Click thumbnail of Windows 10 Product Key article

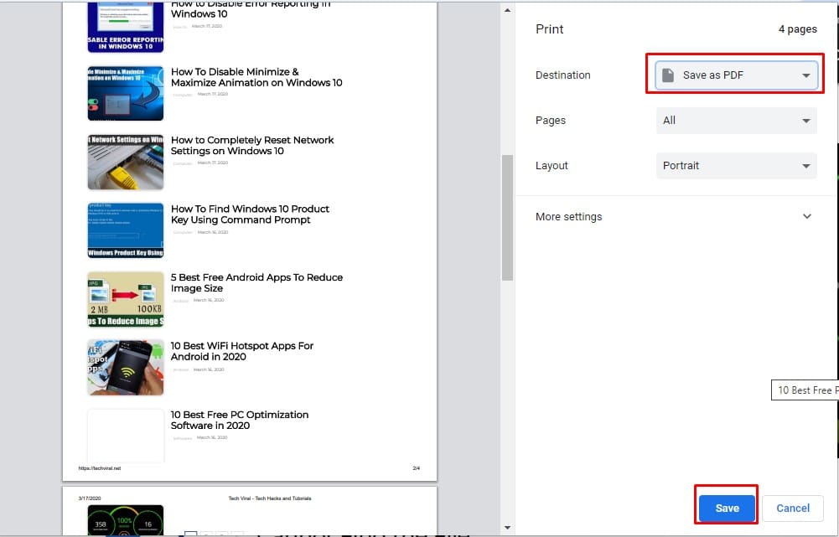point(126,230)
